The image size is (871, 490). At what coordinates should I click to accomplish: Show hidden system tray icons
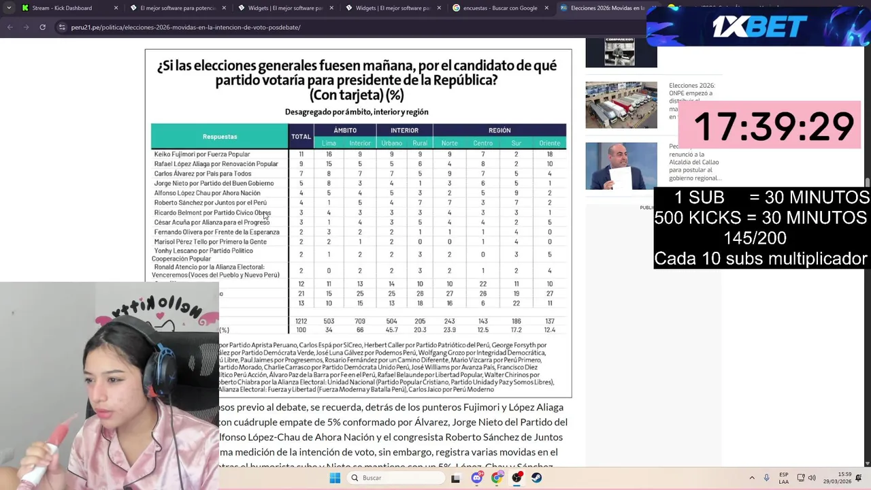[x=752, y=478]
